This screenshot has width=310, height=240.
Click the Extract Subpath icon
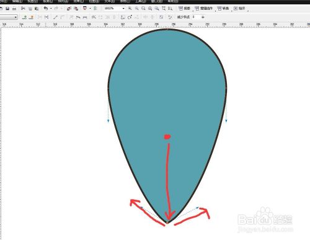coord(107,17)
